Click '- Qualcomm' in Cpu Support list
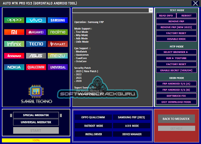 coord(81,55)
